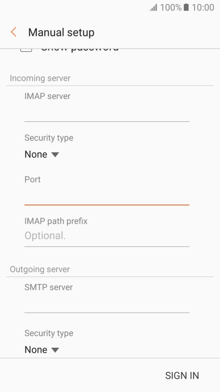The height and width of the screenshot is (392, 220).
Task: Tap the SMTP server label
Action: tap(49, 287)
